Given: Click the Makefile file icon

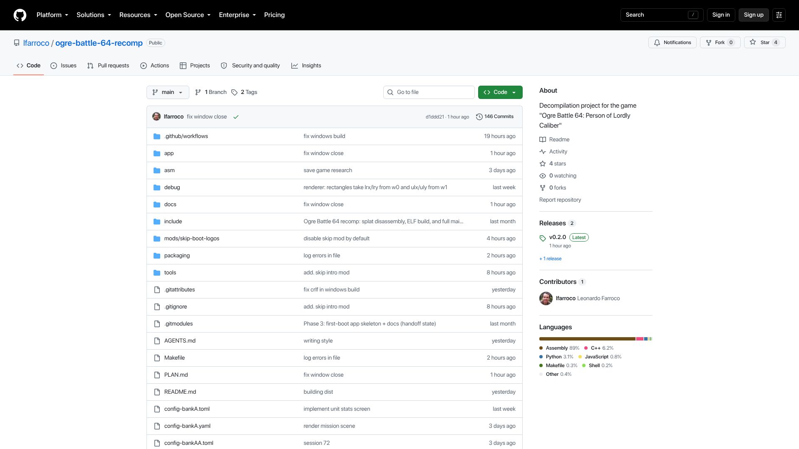Looking at the screenshot, I should coord(157,358).
